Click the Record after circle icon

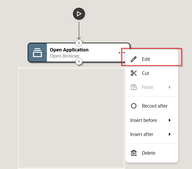click(x=134, y=106)
